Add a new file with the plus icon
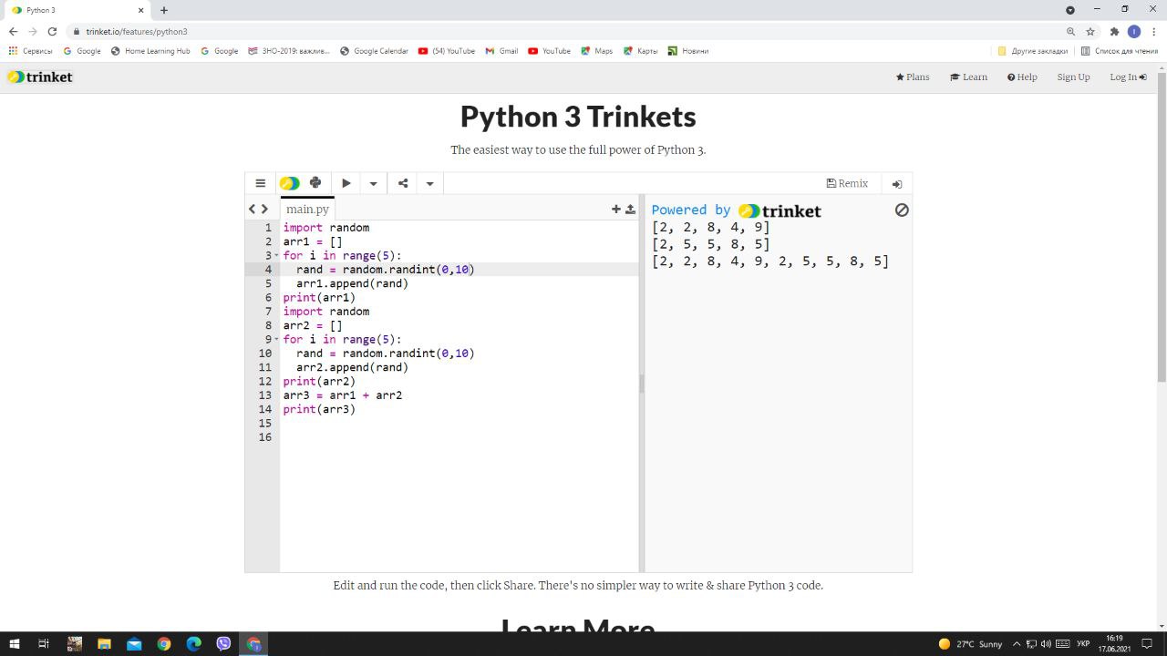Screen dimensions: 1167x656 click(616, 209)
